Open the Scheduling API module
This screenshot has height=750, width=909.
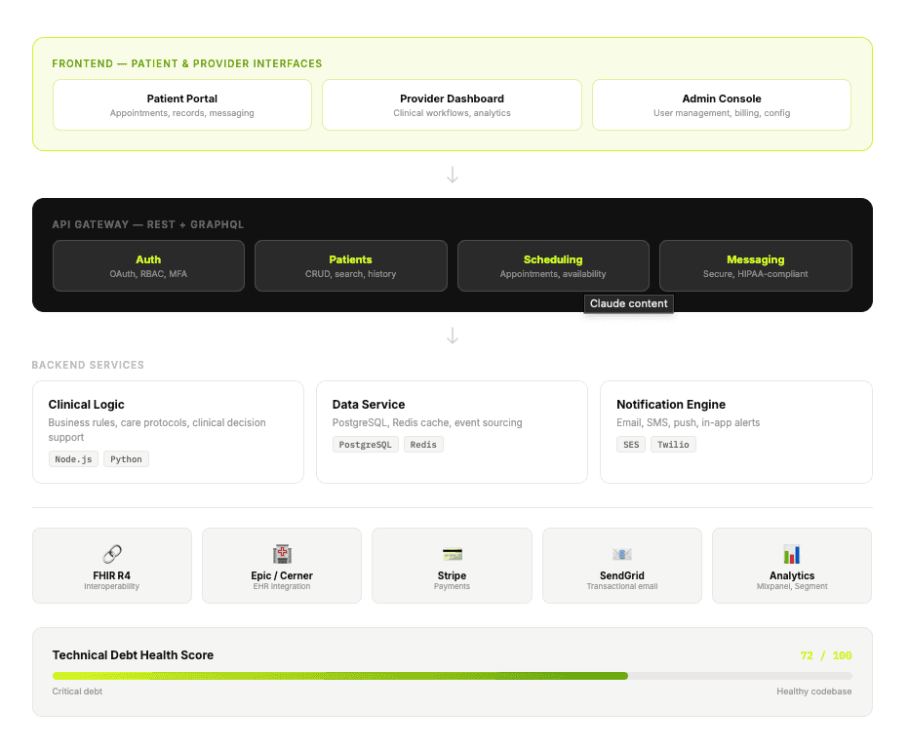click(x=553, y=266)
